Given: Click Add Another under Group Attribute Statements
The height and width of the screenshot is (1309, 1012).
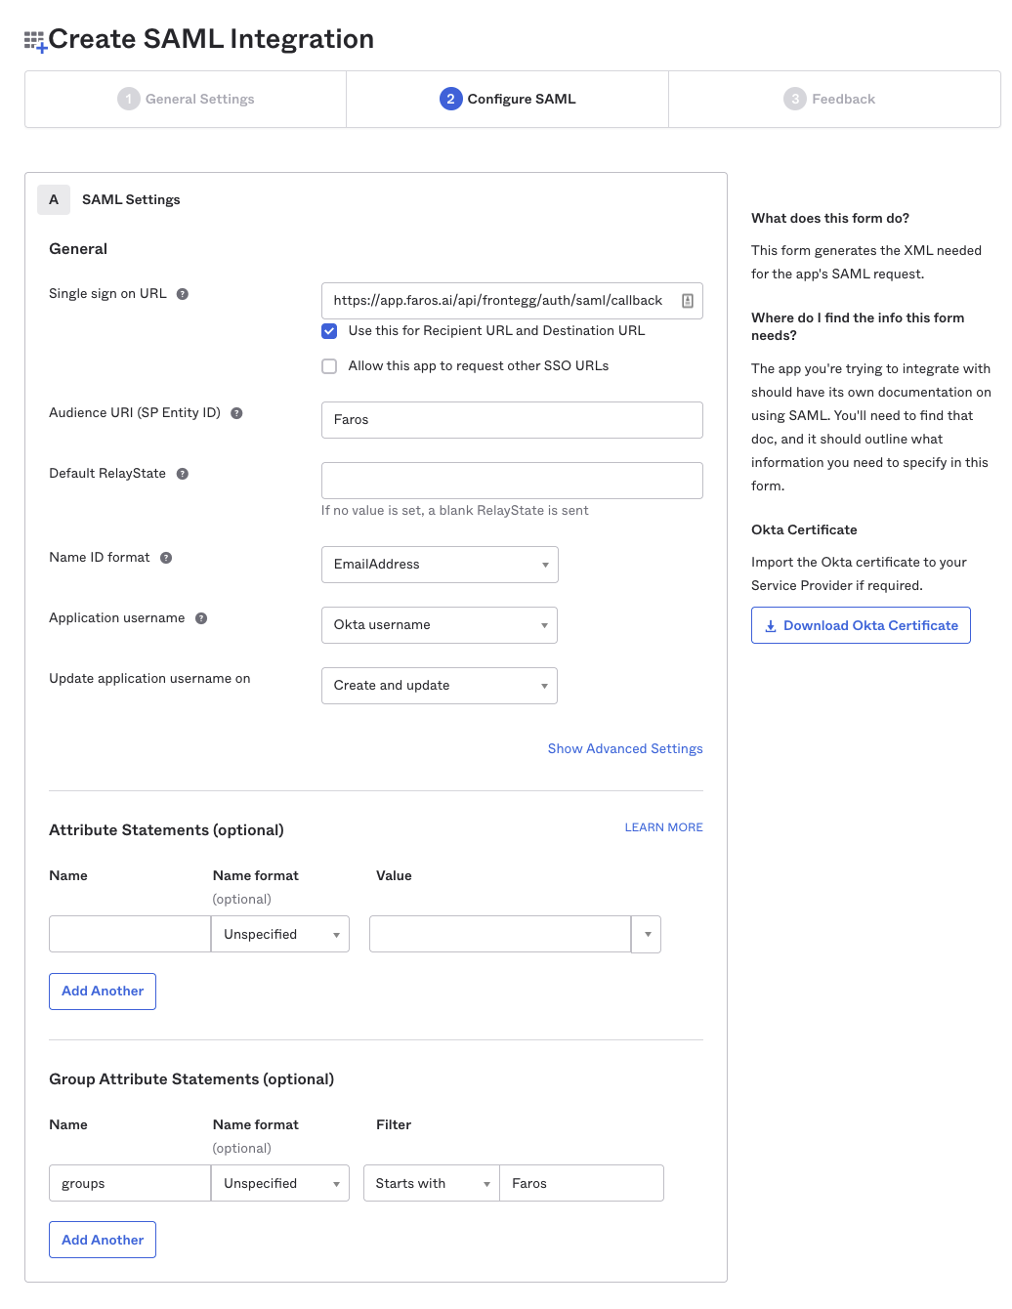Looking at the screenshot, I should click(103, 1240).
